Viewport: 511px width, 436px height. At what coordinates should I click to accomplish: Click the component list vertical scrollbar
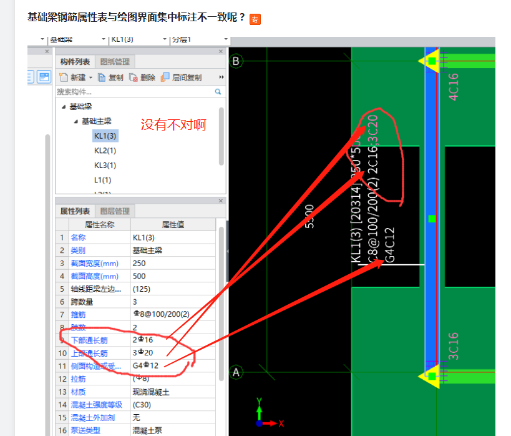[x=221, y=136]
